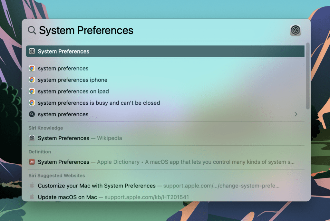Click the System Preferences gear icon beside search field
This screenshot has height=221, width=330.
(296, 30)
